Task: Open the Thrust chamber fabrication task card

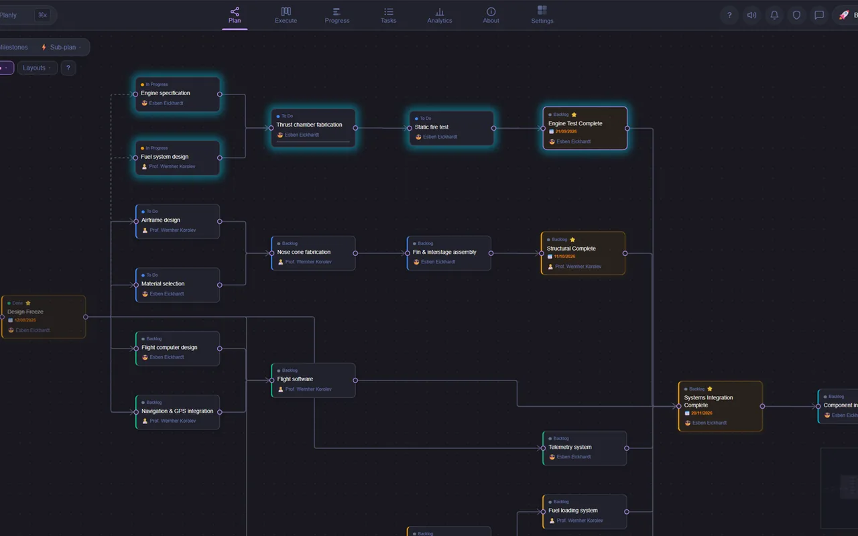Action: click(313, 128)
